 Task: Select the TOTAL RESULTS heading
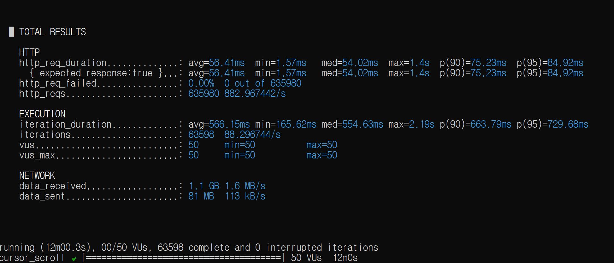pos(53,32)
